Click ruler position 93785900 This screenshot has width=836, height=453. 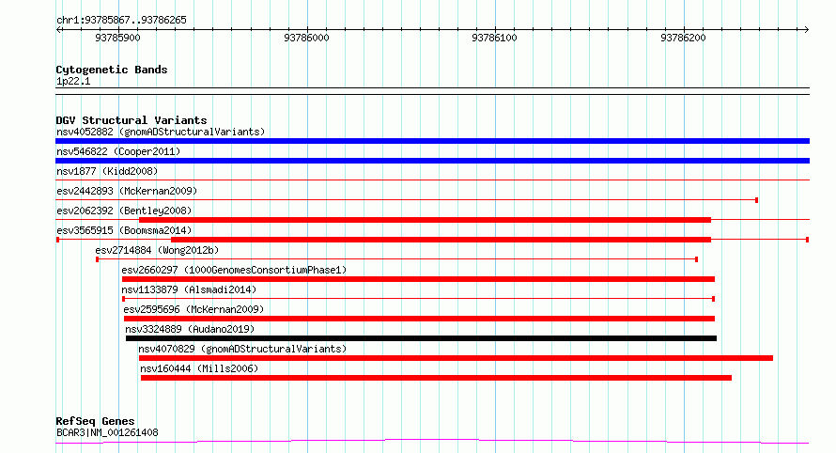pyautogui.click(x=117, y=38)
